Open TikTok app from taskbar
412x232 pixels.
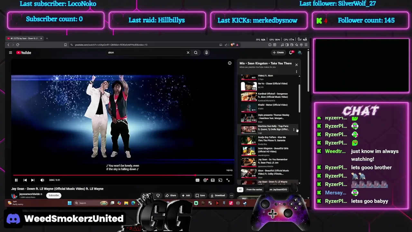[x=231, y=203]
